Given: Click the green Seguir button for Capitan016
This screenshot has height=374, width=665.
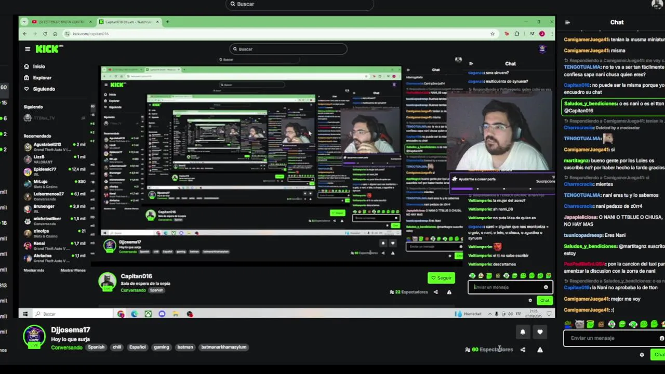Looking at the screenshot, I should [441, 278].
